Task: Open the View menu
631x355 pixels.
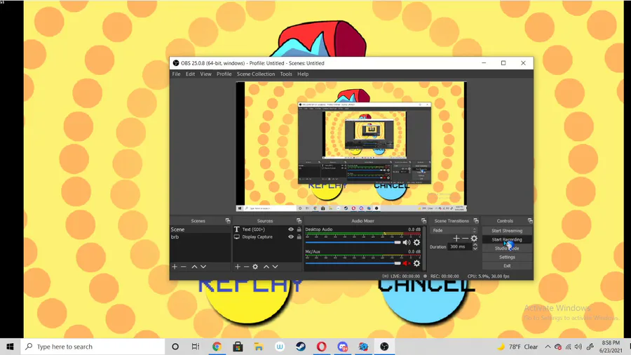Action: point(205,74)
